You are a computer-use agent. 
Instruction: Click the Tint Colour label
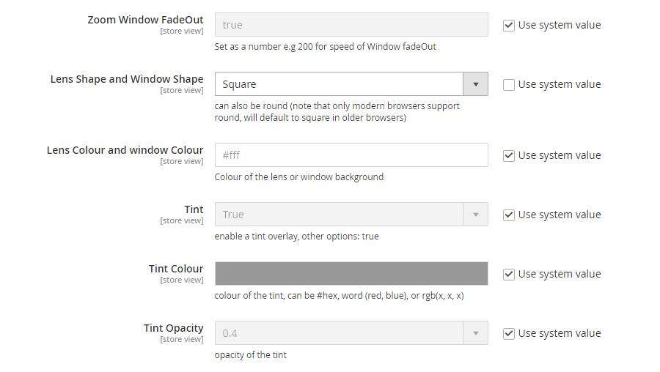click(176, 269)
